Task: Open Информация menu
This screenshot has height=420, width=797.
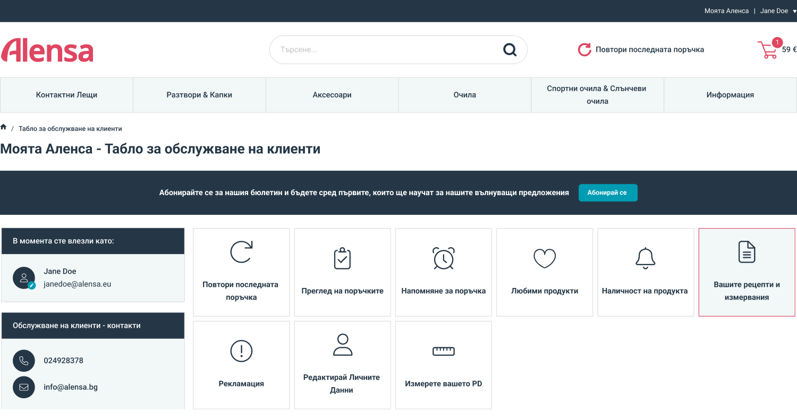Action: tap(730, 95)
